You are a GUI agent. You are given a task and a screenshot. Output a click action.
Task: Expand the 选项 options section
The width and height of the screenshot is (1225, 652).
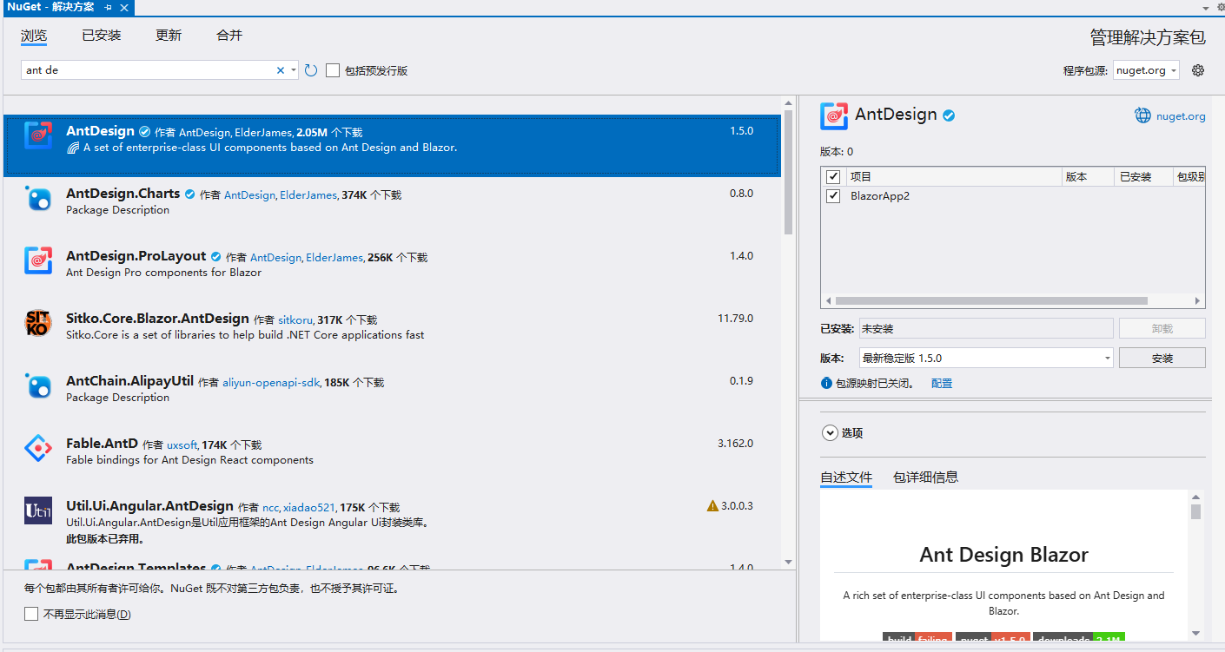pyautogui.click(x=830, y=432)
